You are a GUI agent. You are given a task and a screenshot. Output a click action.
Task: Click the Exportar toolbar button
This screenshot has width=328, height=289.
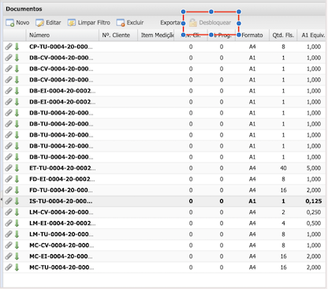170,23
